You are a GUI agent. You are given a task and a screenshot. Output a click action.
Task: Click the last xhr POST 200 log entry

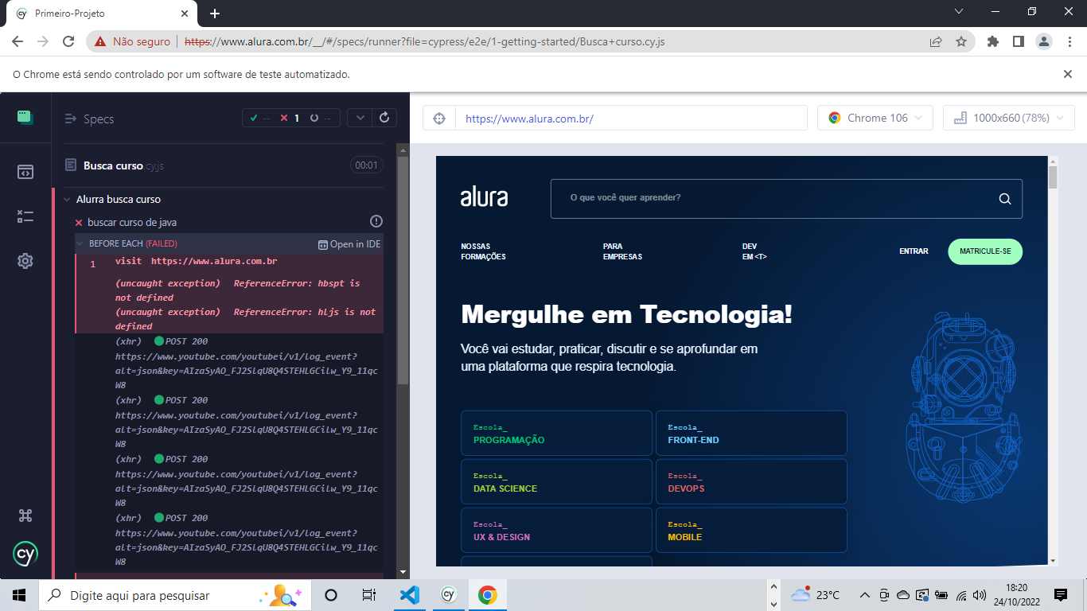click(x=229, y=539)
